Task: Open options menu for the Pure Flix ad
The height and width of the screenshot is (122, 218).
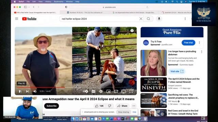Action: tap(199, 43)
